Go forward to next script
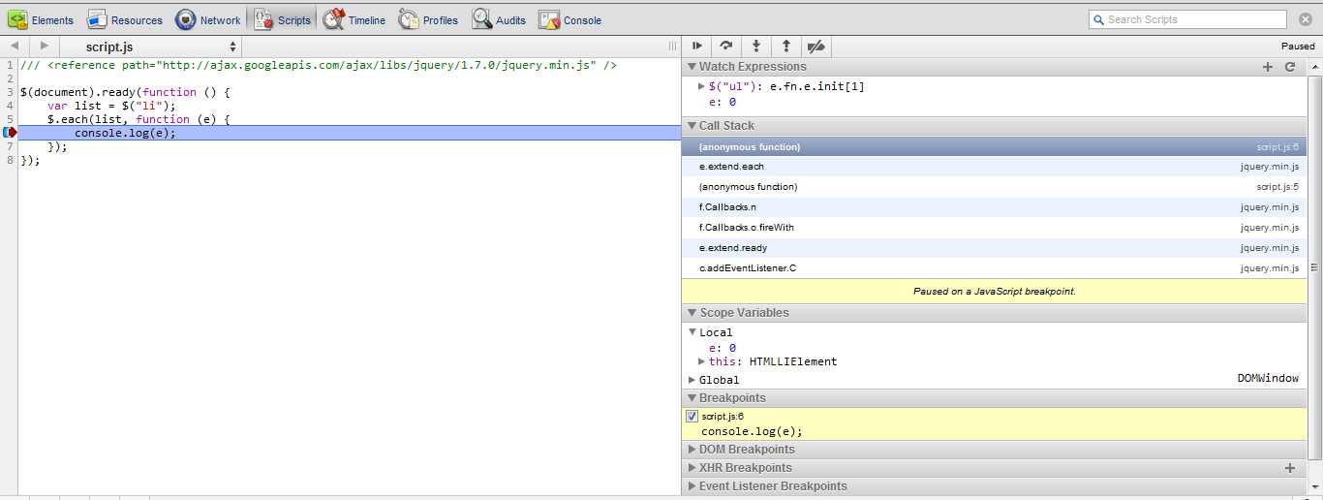1323x500 pixels. 44,47
